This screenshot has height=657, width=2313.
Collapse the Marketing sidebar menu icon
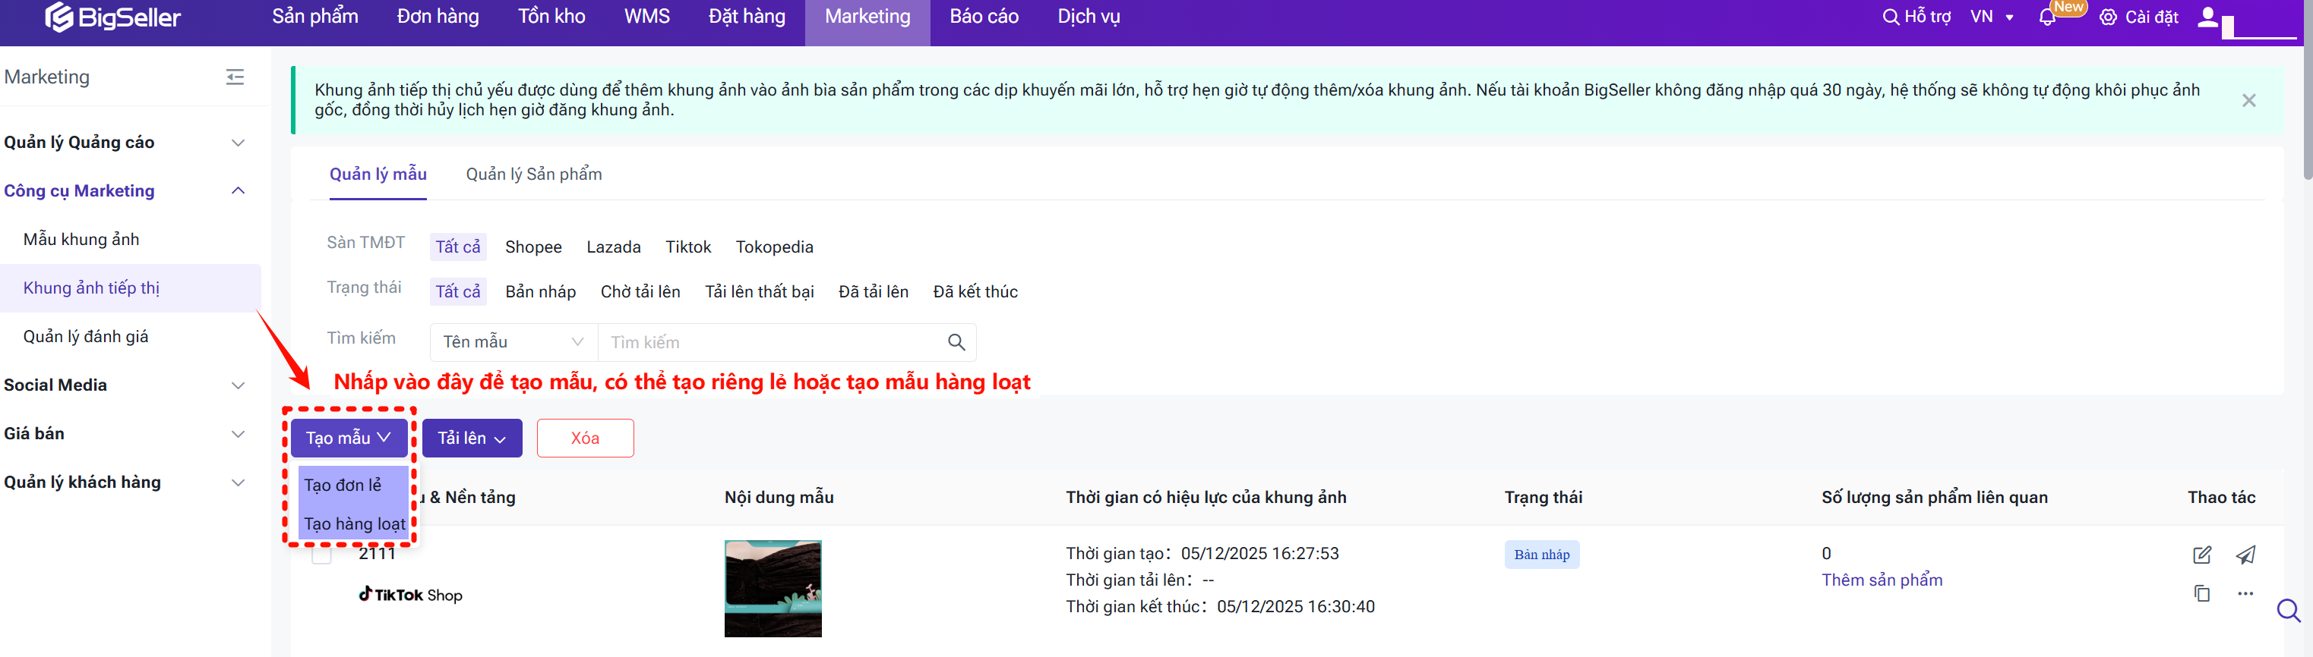(235, 77)
